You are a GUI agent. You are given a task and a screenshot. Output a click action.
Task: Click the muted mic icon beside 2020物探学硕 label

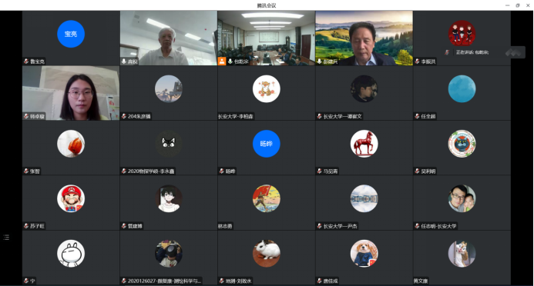pos(124,171)
